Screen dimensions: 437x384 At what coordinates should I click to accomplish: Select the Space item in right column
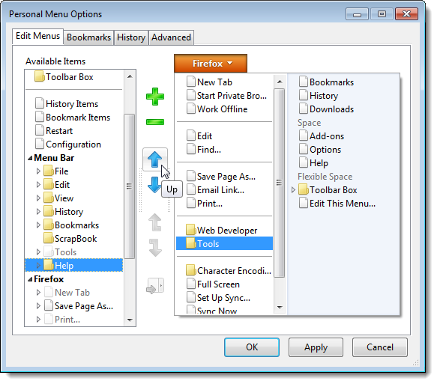pyautogui.click(x=309, y=123)
